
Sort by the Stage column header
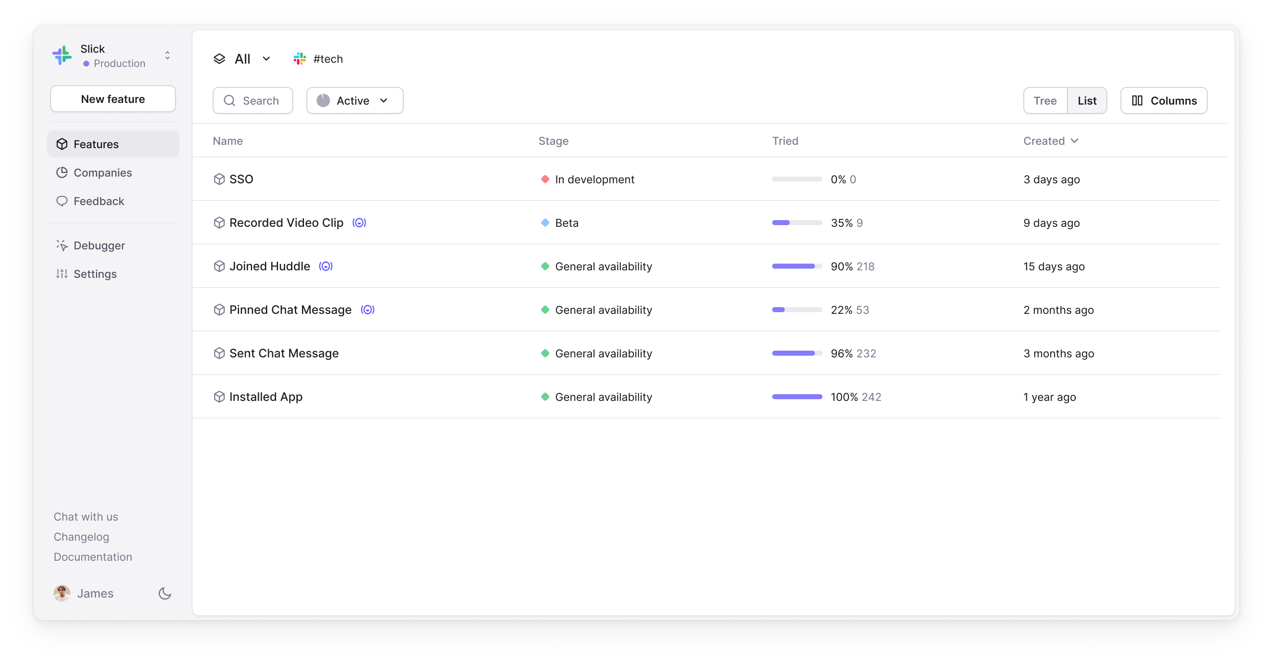pos(554,141)
